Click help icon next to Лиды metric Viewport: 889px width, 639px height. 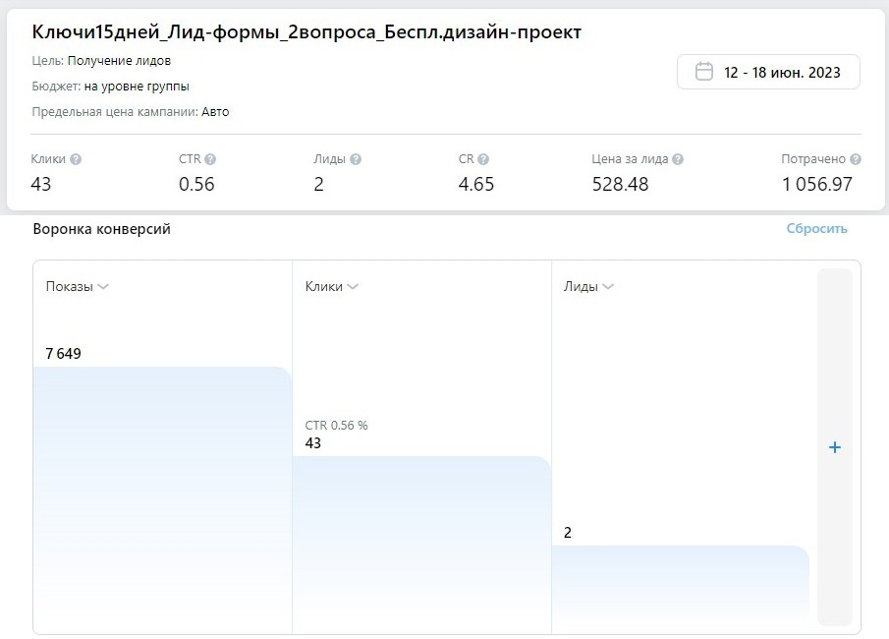coord(356,159)
